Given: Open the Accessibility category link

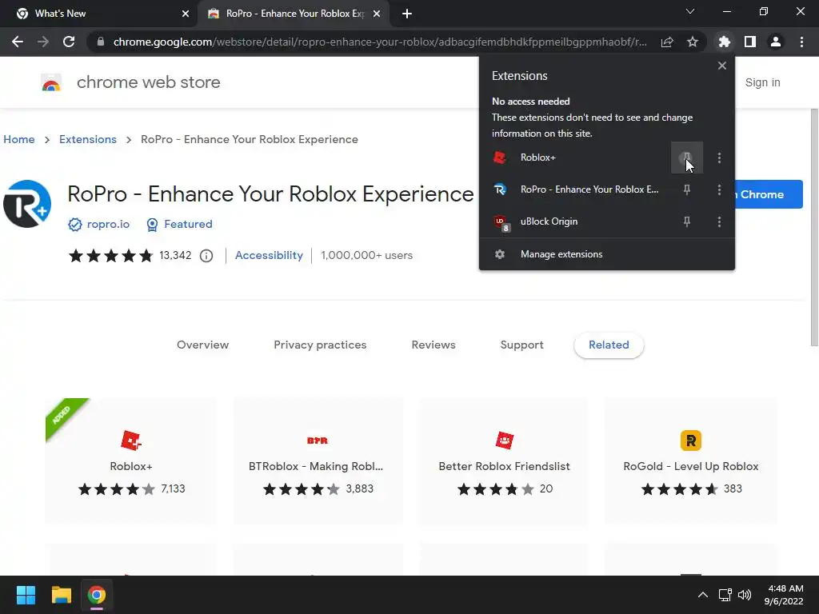Looking at the screenshot, I should 269,255.
